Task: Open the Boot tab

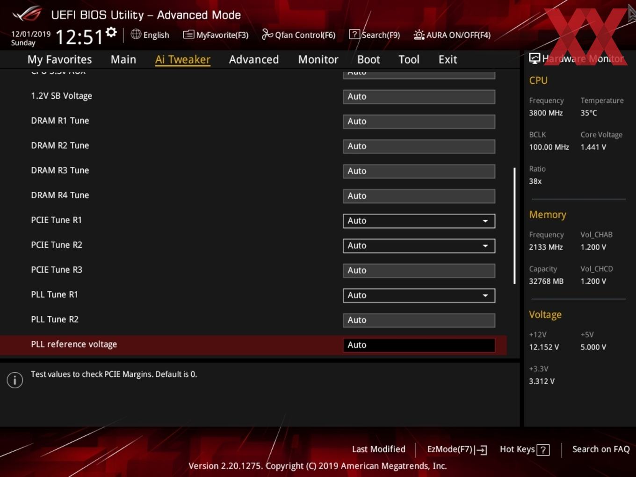Action: coord(369,59)
